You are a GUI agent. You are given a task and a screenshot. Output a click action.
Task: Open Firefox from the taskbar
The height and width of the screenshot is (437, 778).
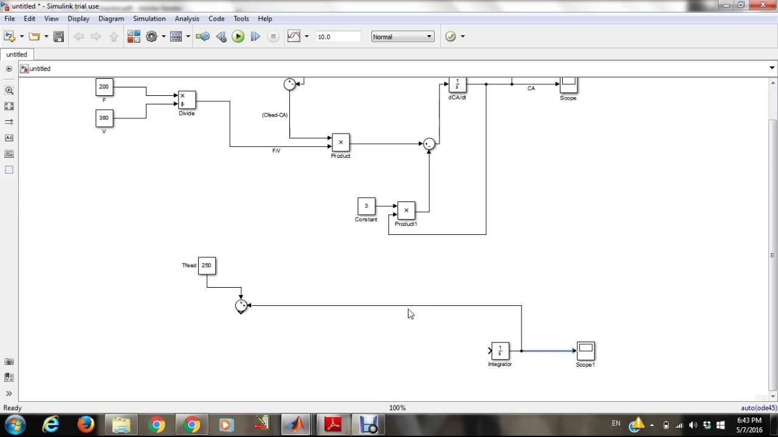pyautogui.click(x=85, y=424)
